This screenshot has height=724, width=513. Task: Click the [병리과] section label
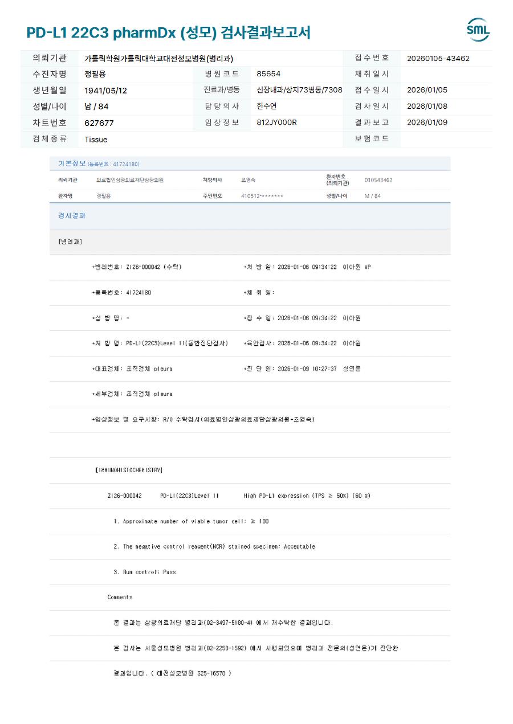coord(70,242)
